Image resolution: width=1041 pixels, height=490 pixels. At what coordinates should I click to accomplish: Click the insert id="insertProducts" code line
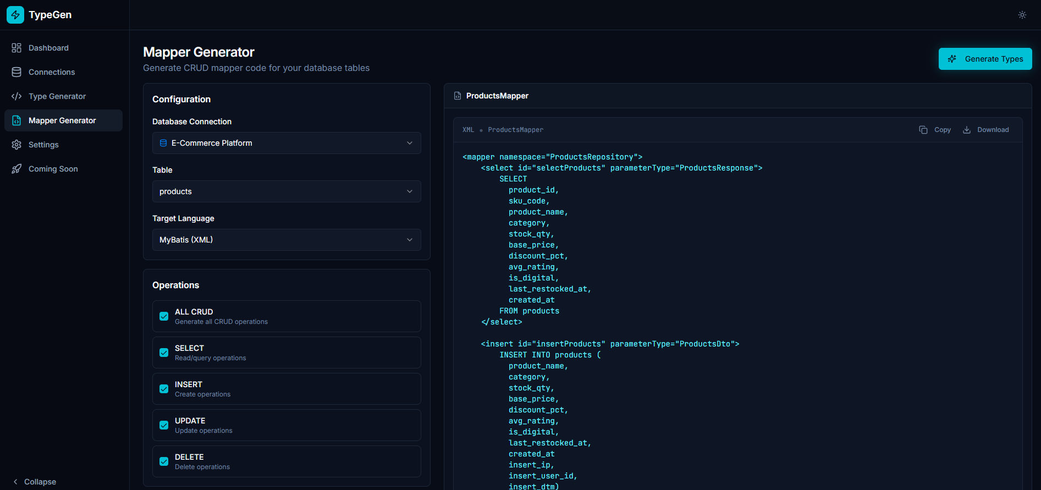coord(610,344)
